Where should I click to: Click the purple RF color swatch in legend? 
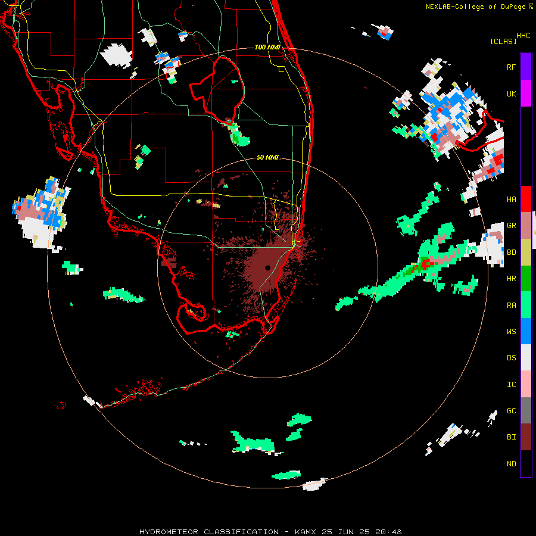click(526, 67)
